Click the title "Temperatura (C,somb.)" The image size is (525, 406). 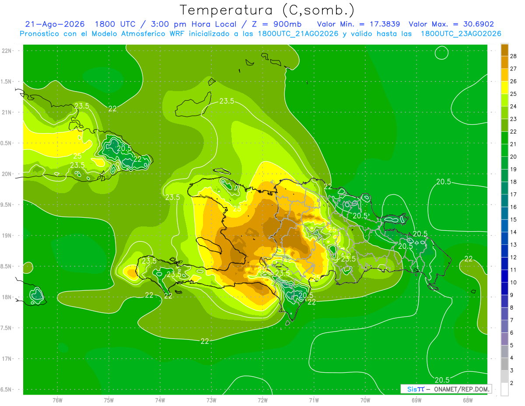[x=267, y=10]
